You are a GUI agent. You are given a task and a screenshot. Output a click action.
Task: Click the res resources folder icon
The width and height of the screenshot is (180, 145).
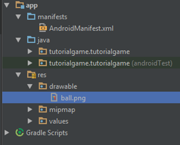click(32, 75)
